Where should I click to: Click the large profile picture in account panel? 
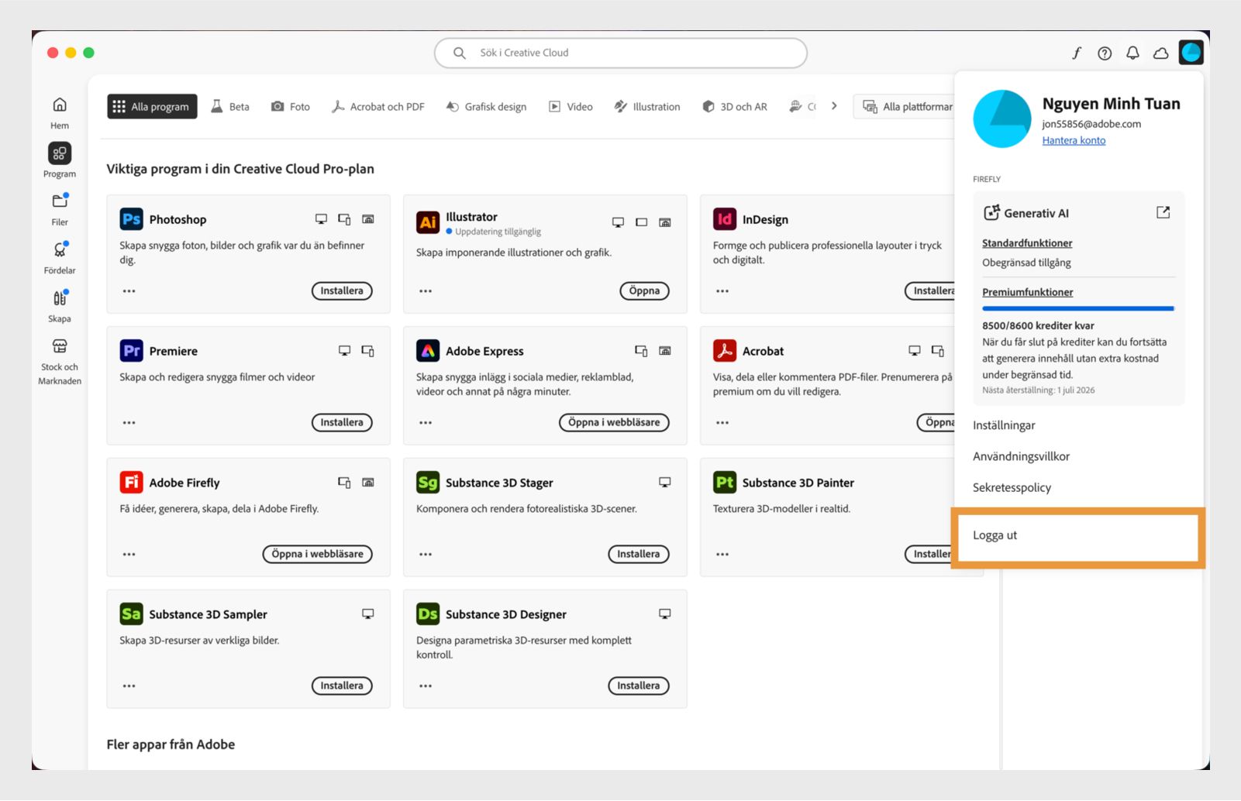[x=1002, y=119]
